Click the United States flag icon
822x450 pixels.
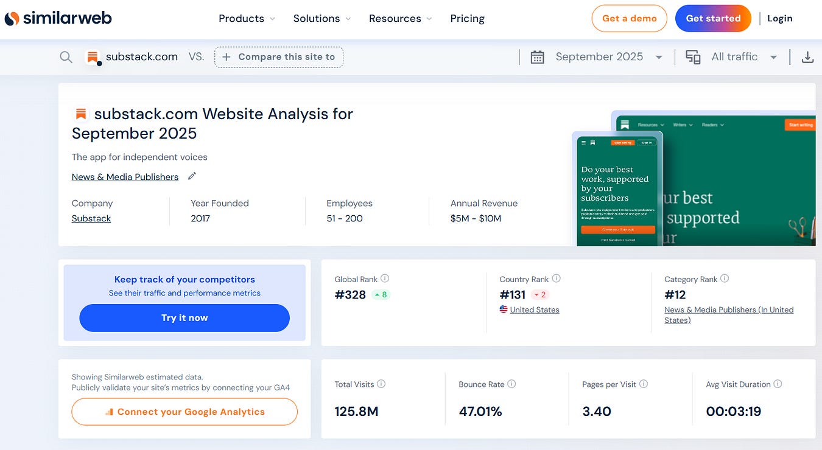504,309
